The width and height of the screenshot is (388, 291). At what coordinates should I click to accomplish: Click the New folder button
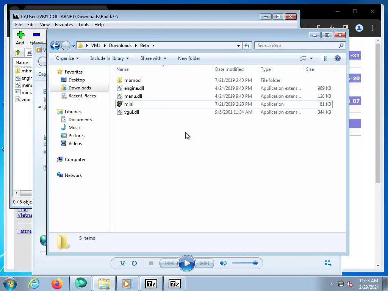189,58
